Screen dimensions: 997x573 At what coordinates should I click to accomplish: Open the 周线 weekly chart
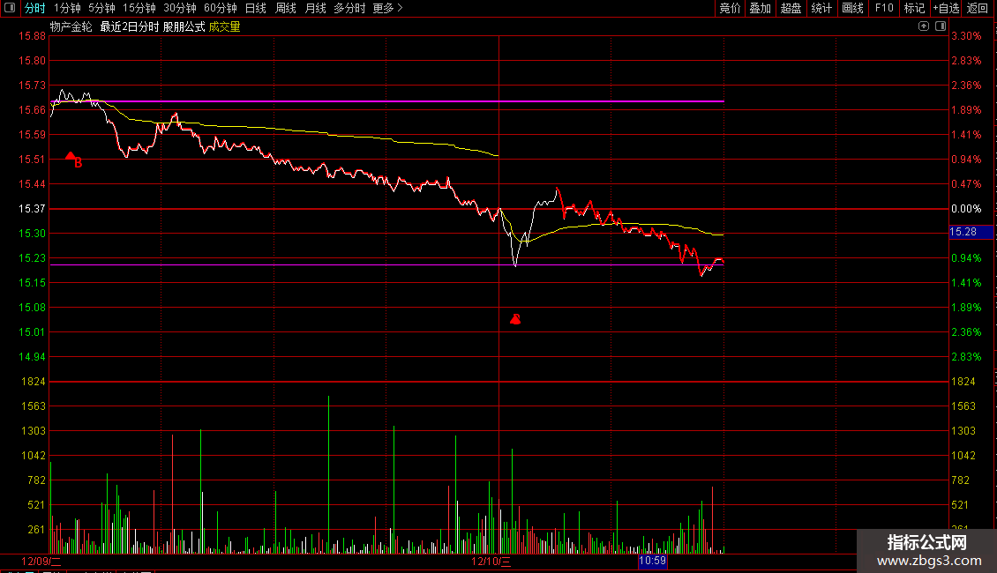coord(286,8)
